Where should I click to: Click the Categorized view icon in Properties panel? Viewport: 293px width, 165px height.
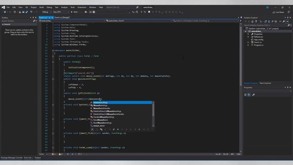(x=245, y=95)
